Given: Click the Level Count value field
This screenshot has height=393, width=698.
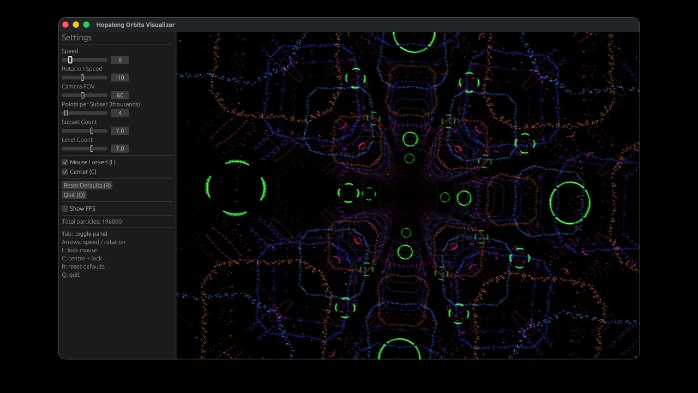Looking at the screenshot, I should click(x=119, y=148).
